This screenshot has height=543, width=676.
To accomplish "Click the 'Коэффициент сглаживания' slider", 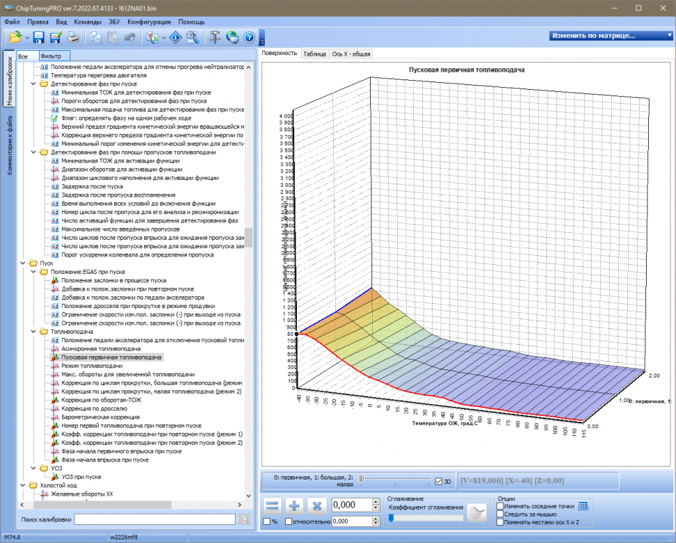I will point(425,517).
